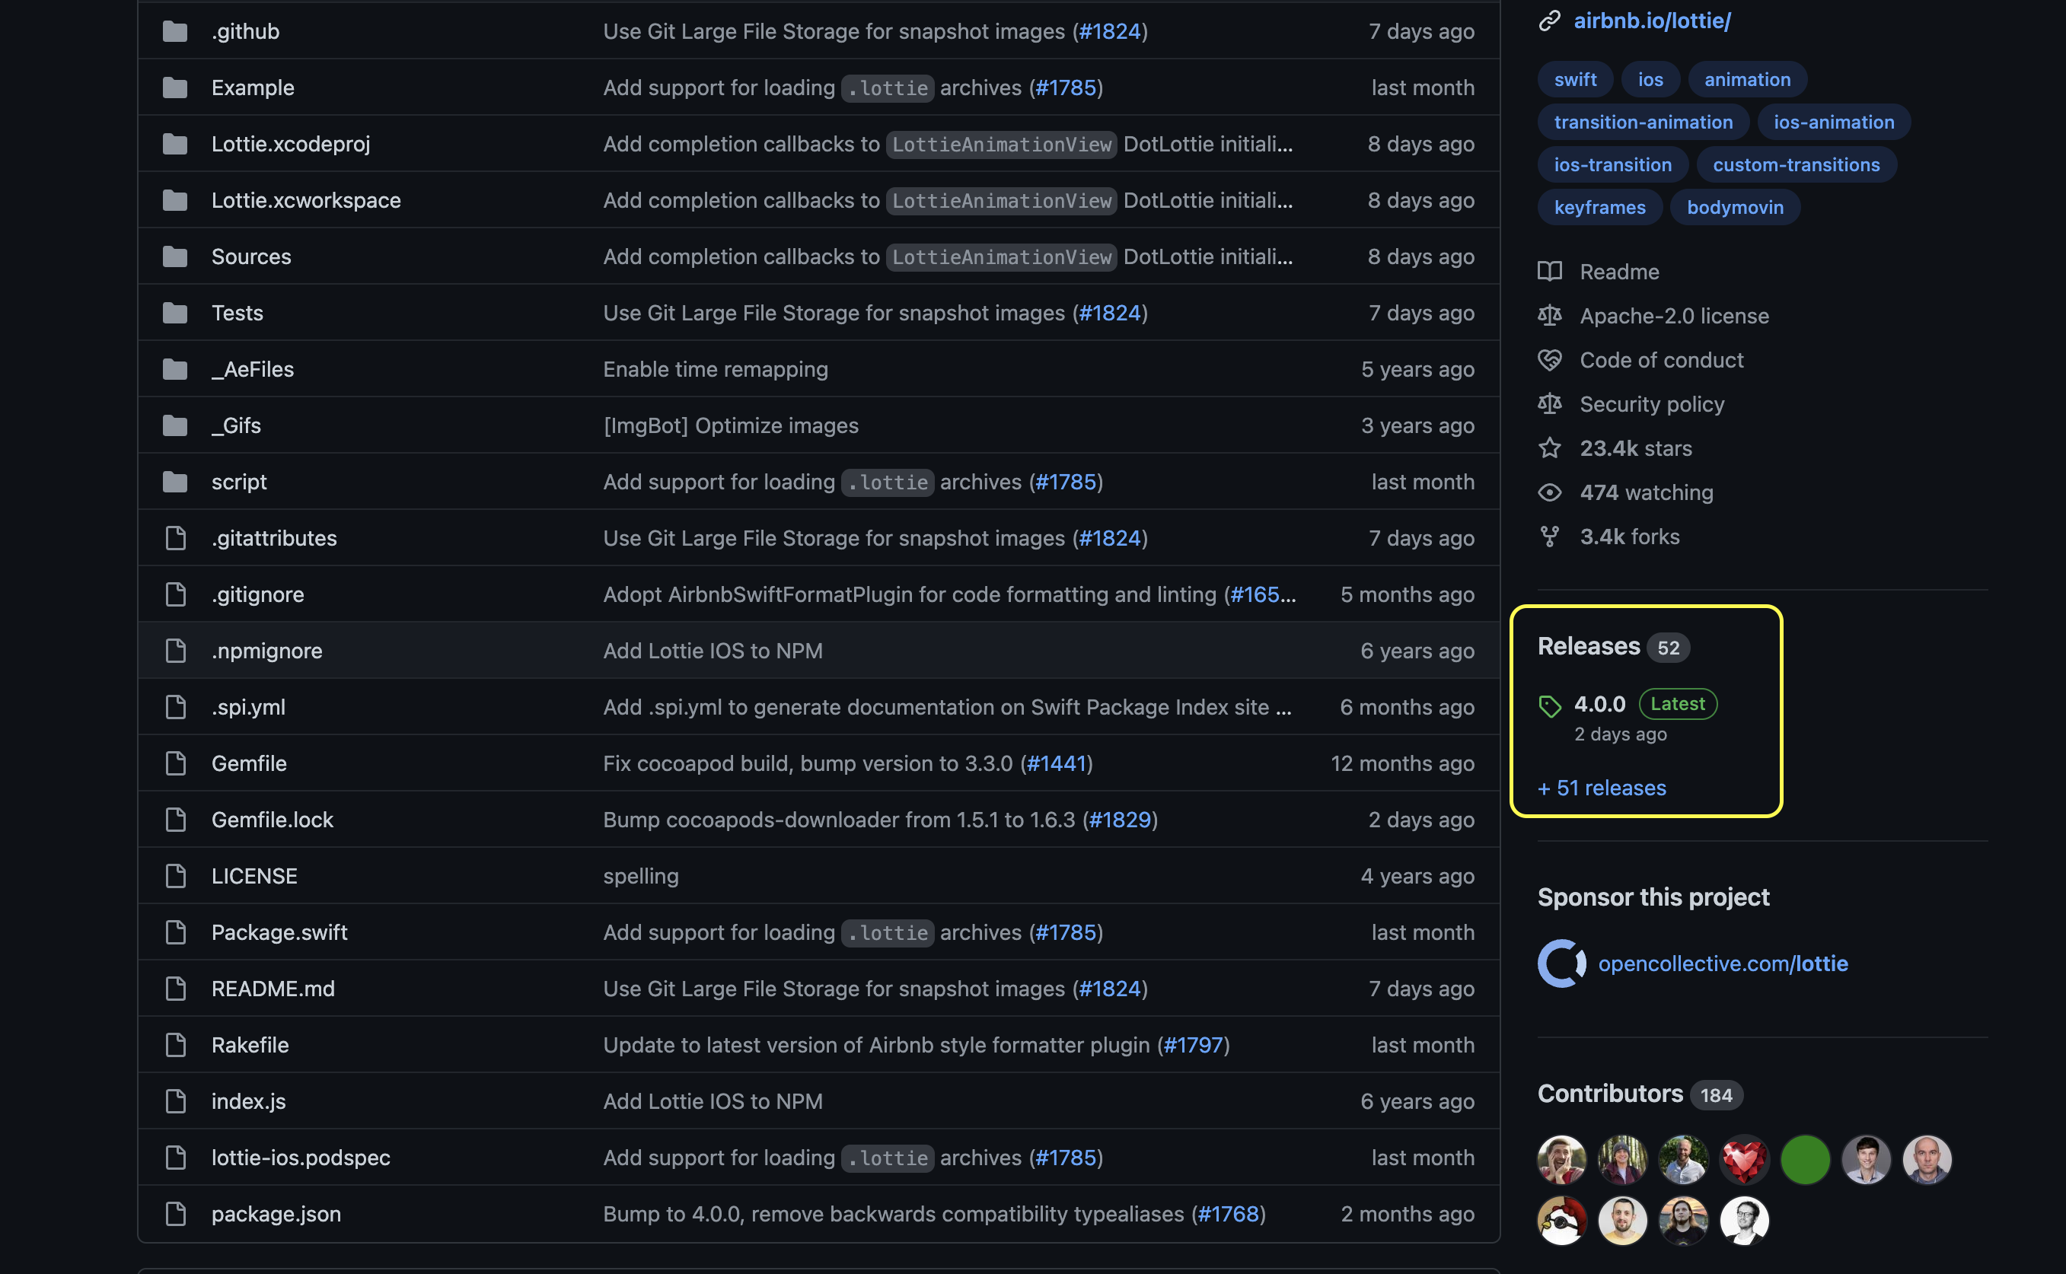Open pull request #1829 link
The height and width of the screenshot is (1274, 2066).
pyautogui.click(x=1120, y=820)
